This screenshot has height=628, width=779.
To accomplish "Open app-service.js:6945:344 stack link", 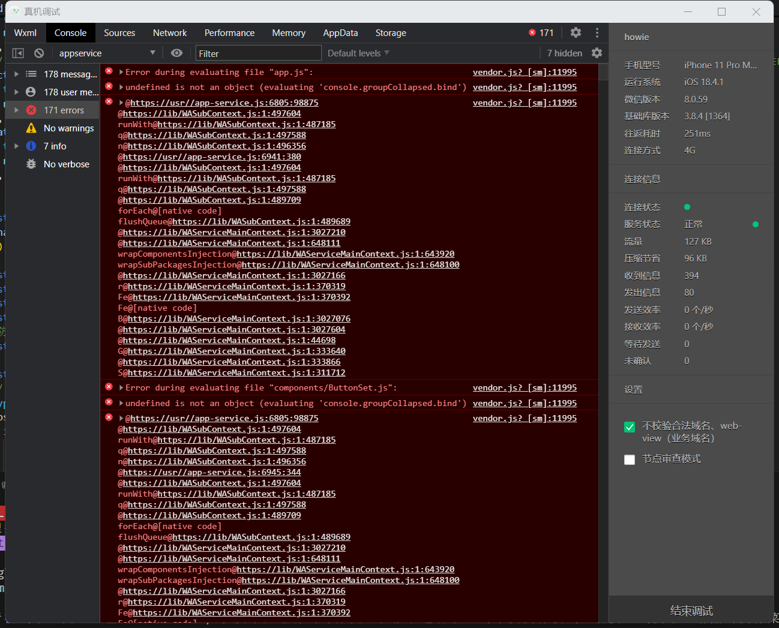I will click(x=212, y=472).
